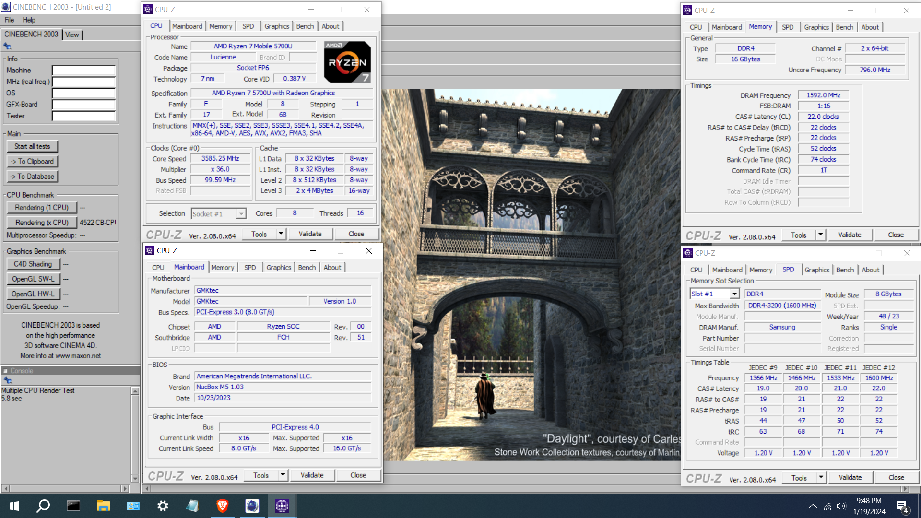Run the C4D Shading benchmark

coord(33,264)
